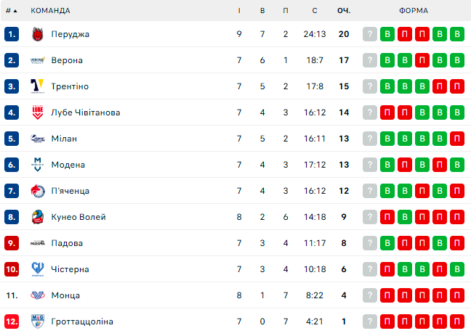Click the Lube Civitanova team logo
This screenshot has width=471, height=336.
click(x=38, y=112)
